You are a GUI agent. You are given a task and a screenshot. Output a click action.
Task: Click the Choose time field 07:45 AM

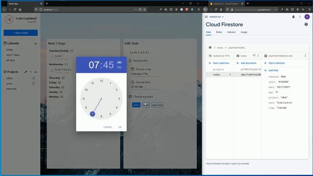[x=145, y=87]
